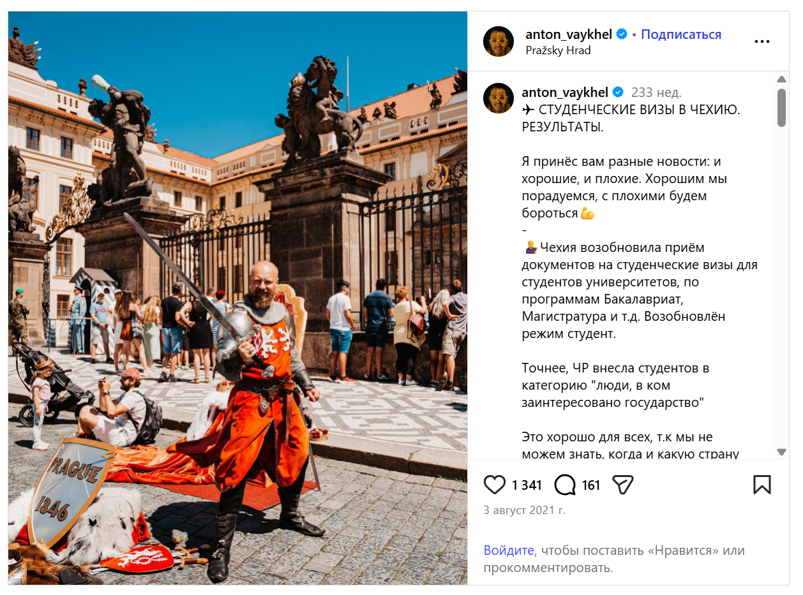Open the three-dot more options menu
This screenshot has height=595, width=803.
(x=762, y=41)
